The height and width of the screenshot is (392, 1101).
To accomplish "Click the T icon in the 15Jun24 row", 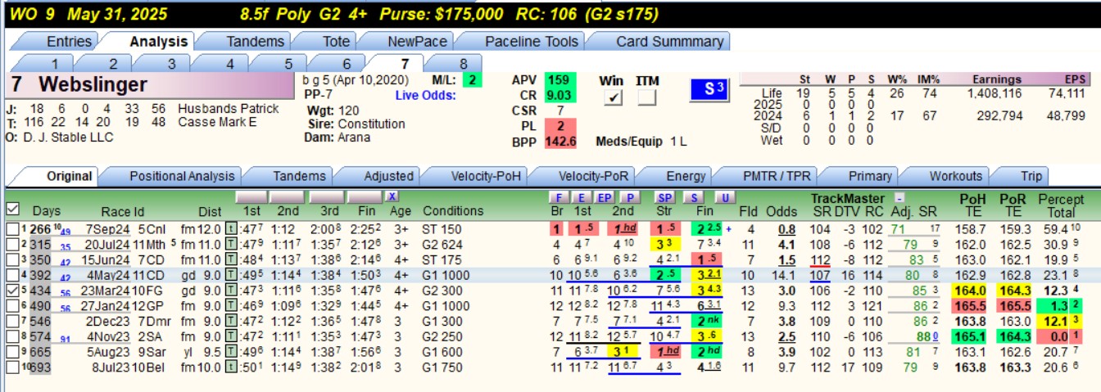I will tap(231, 258).
